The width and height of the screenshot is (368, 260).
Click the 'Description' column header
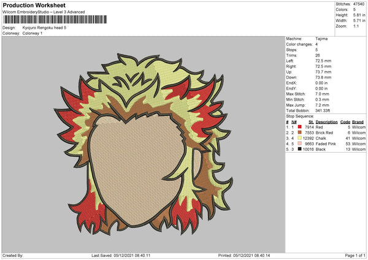[326, 122]
